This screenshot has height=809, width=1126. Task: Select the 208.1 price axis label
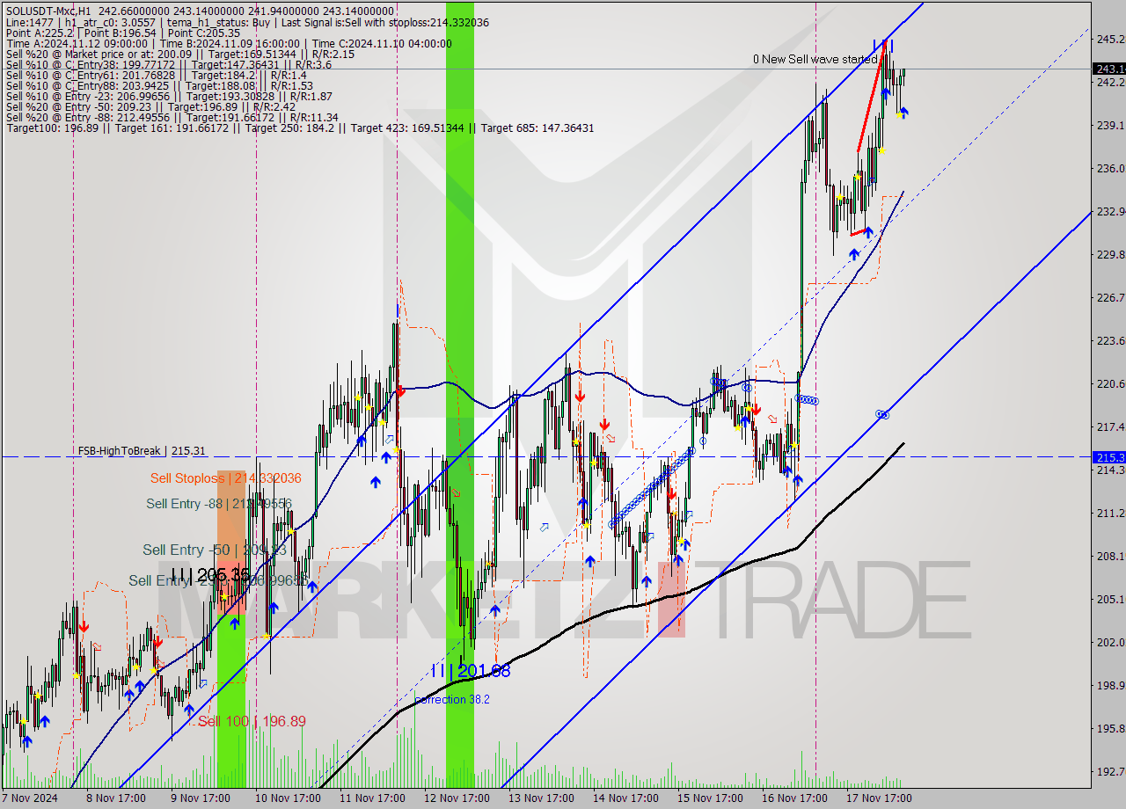pos(1110,556)
